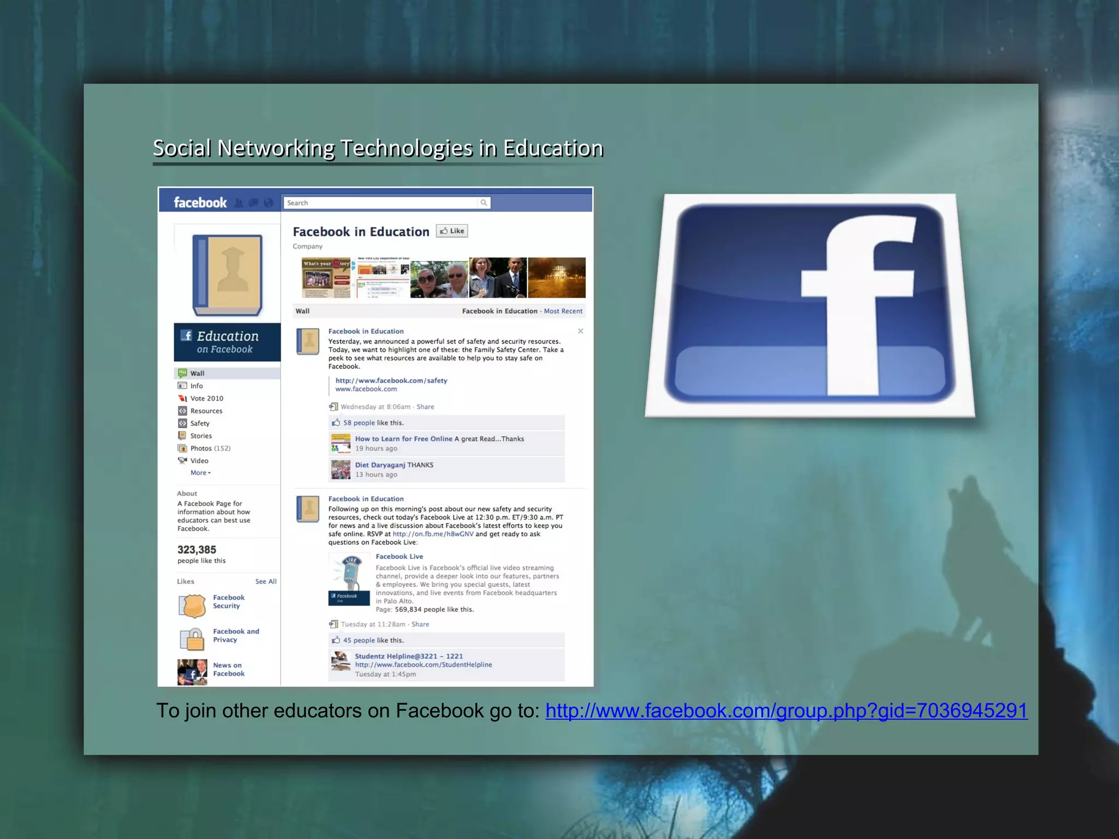This screenshot has height=839, width=1119.
Task: Open the couple in suits photo thumbnail
Action: coord(498,277)
